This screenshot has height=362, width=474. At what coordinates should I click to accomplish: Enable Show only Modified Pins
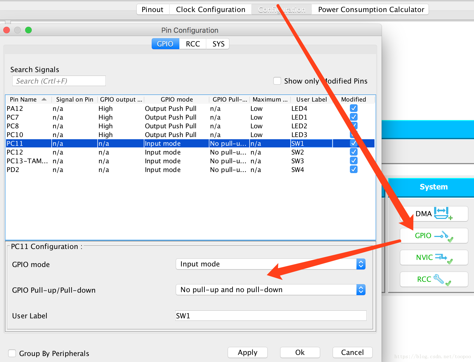coord(277,81)
